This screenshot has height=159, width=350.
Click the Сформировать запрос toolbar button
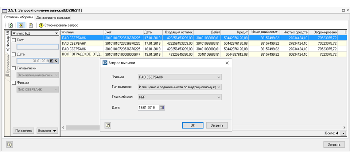pyautogui.click(x=58, y=25)
